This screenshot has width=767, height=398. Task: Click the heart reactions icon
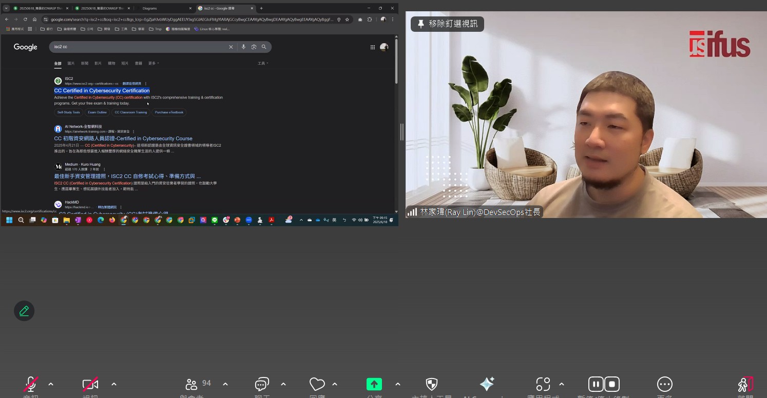[x=317, y=384]
